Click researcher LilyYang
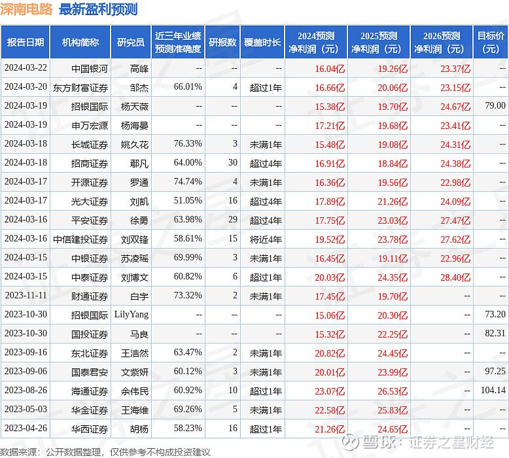The height and width of the screenshot is (458, 509). pos(131,315)
